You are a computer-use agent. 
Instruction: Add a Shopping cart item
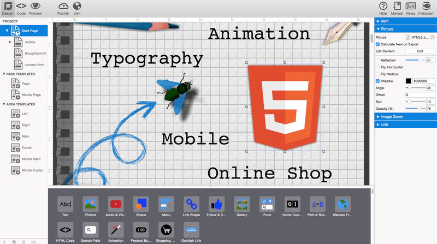(166, 233)
